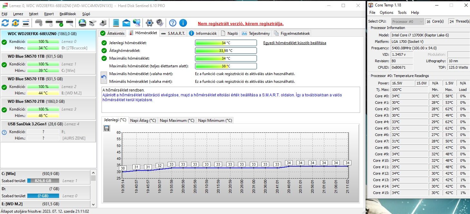This screenshot has height=214, width=470.
Task: Click the toolbar icon of a drive above two boxes
Action: [x=93, y=23]
